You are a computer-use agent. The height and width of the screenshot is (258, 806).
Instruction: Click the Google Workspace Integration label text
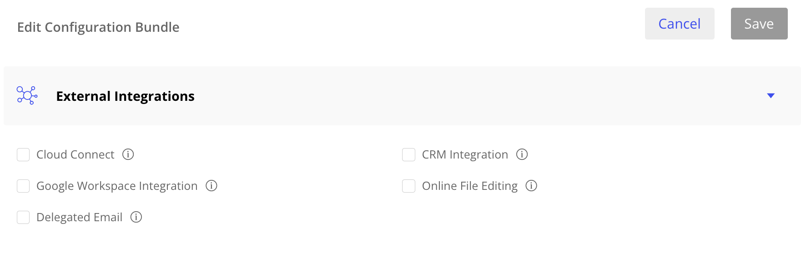pyautogui.click(x=117, y=186)
